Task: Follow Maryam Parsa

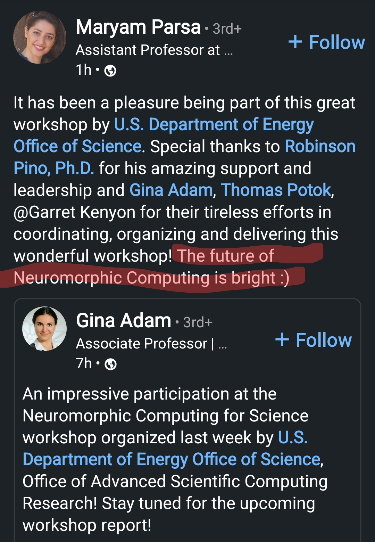Action: [x=326, y=42]
